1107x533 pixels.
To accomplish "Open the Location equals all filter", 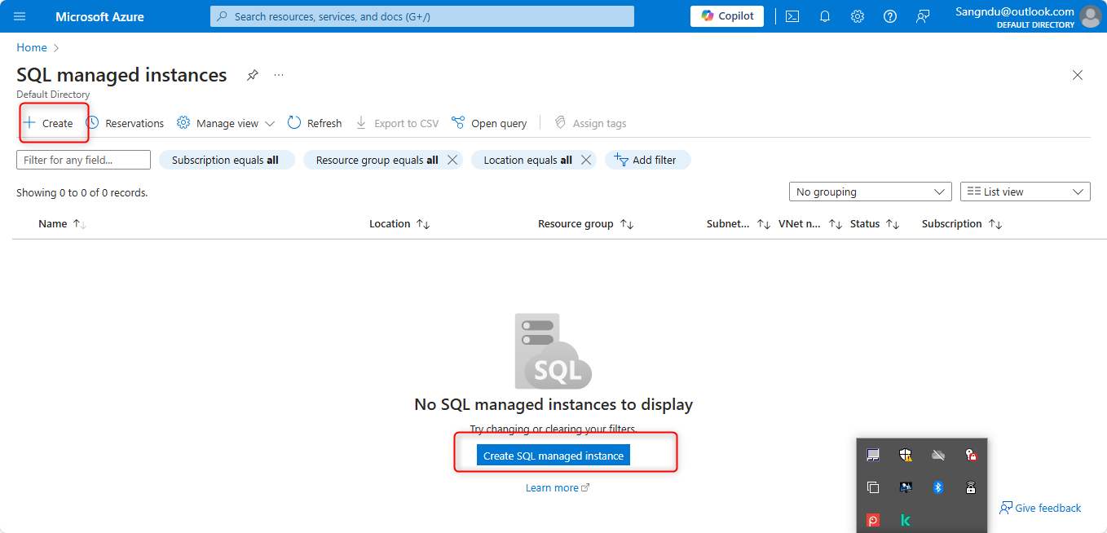I will pos(527,160).
